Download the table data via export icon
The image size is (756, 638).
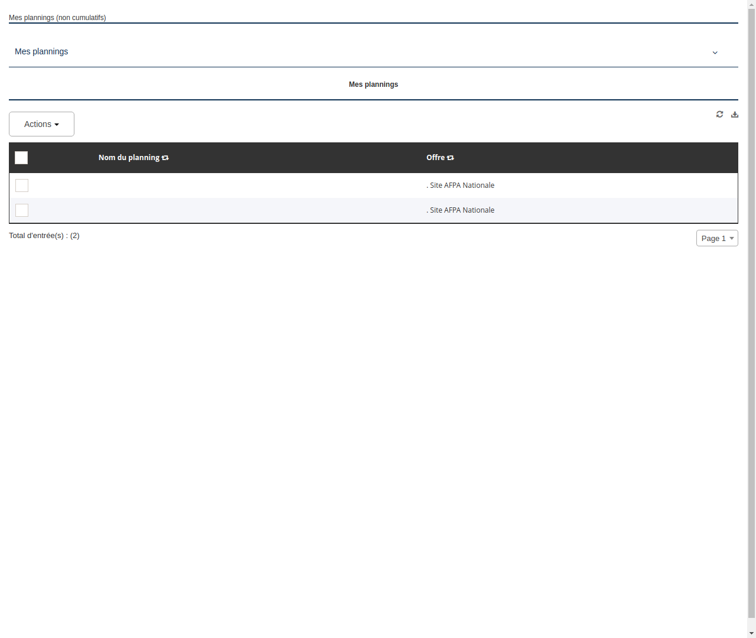pos(734,114)
